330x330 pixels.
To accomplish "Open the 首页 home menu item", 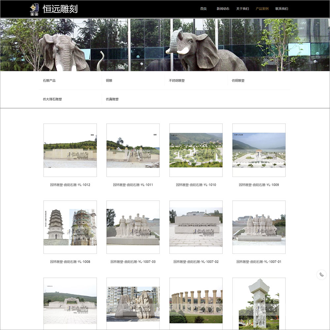I will point(203,9).
